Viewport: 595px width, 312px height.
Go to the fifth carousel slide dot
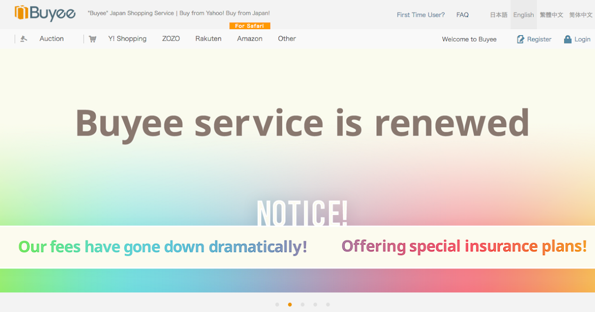tap(328, 305)
